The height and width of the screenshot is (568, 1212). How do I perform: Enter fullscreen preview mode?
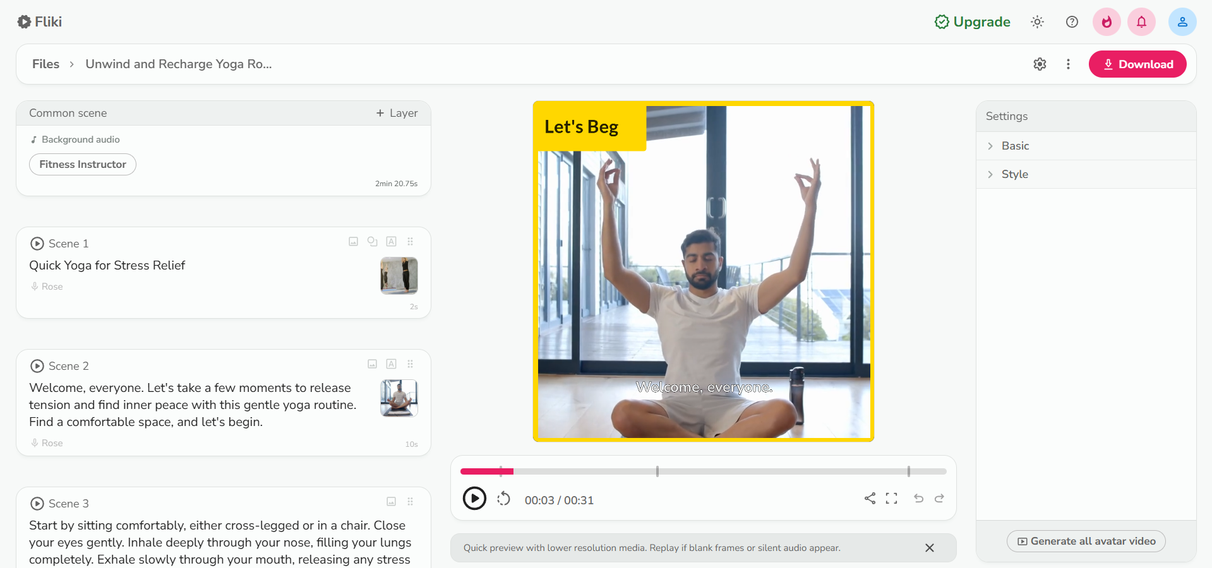(892, 499)
